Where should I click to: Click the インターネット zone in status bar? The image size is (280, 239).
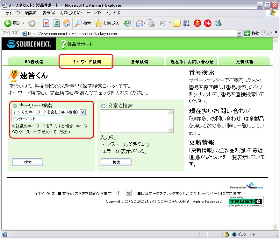pyautogui.click(x=245, y=234)
